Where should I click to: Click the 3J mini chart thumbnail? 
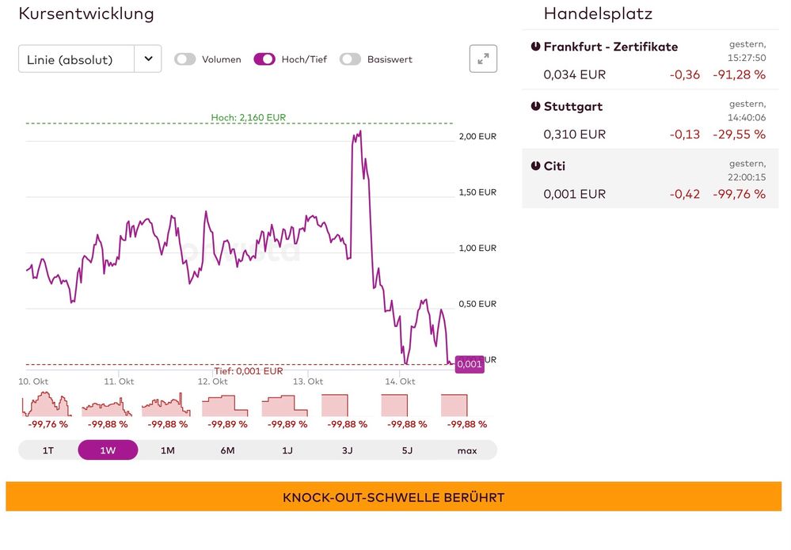(x=345, y=405)
